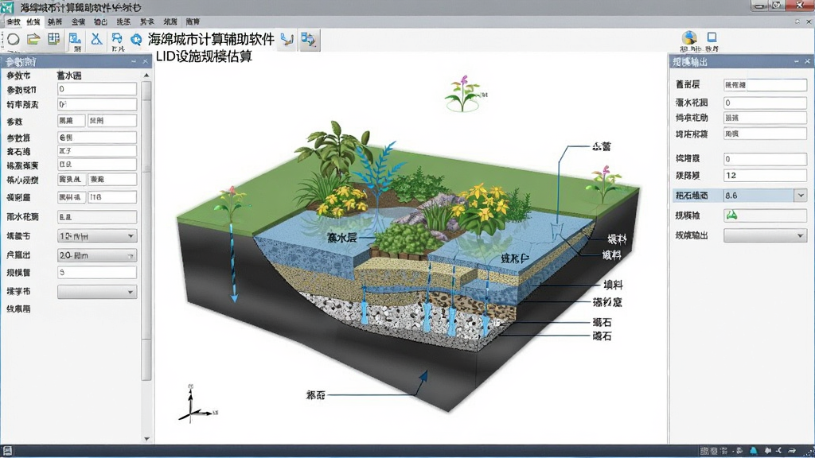
Task: Click the blue square icon beside the globe
Action: pyautogui.click(x=712, y=37)
